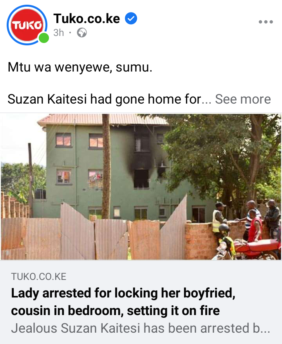Click the Tuko red logo profile picture
Image resolution: width=282 pixels, height=344 pixels.
(27, 25)
